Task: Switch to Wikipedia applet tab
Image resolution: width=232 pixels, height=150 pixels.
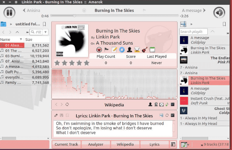Action: [125, 144]
